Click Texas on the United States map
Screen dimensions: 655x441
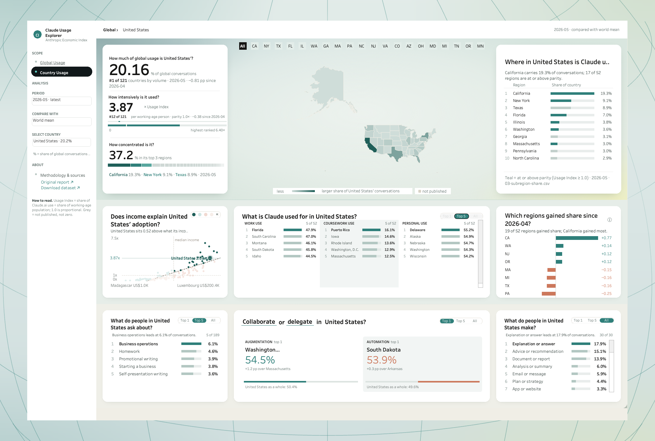(397, 154)
